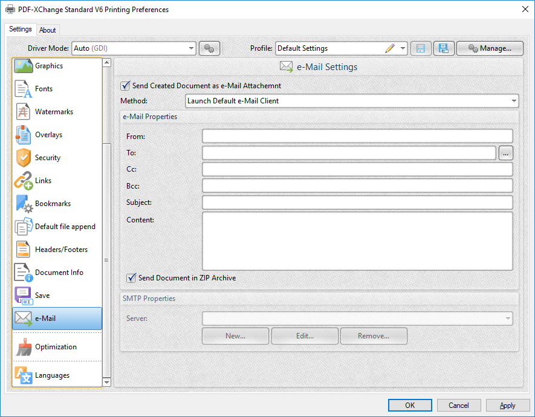
Task: Click the sidebar scroll down arrow
Action: tap(107, 382)
